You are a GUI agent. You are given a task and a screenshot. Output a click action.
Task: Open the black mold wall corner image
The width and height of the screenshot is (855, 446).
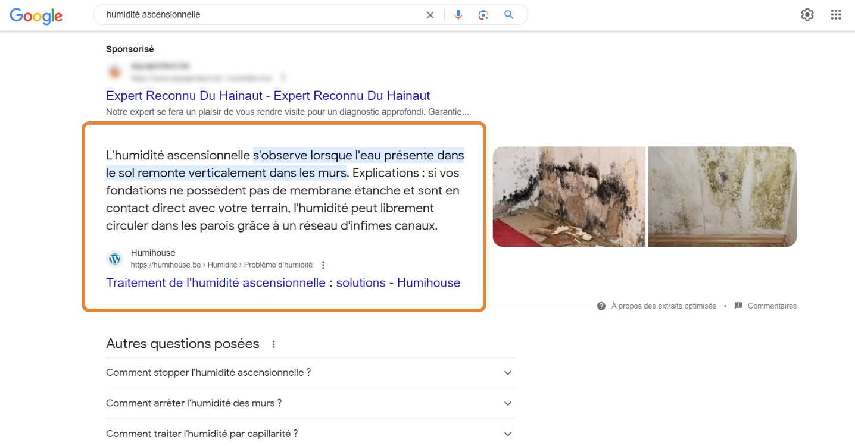569,196
